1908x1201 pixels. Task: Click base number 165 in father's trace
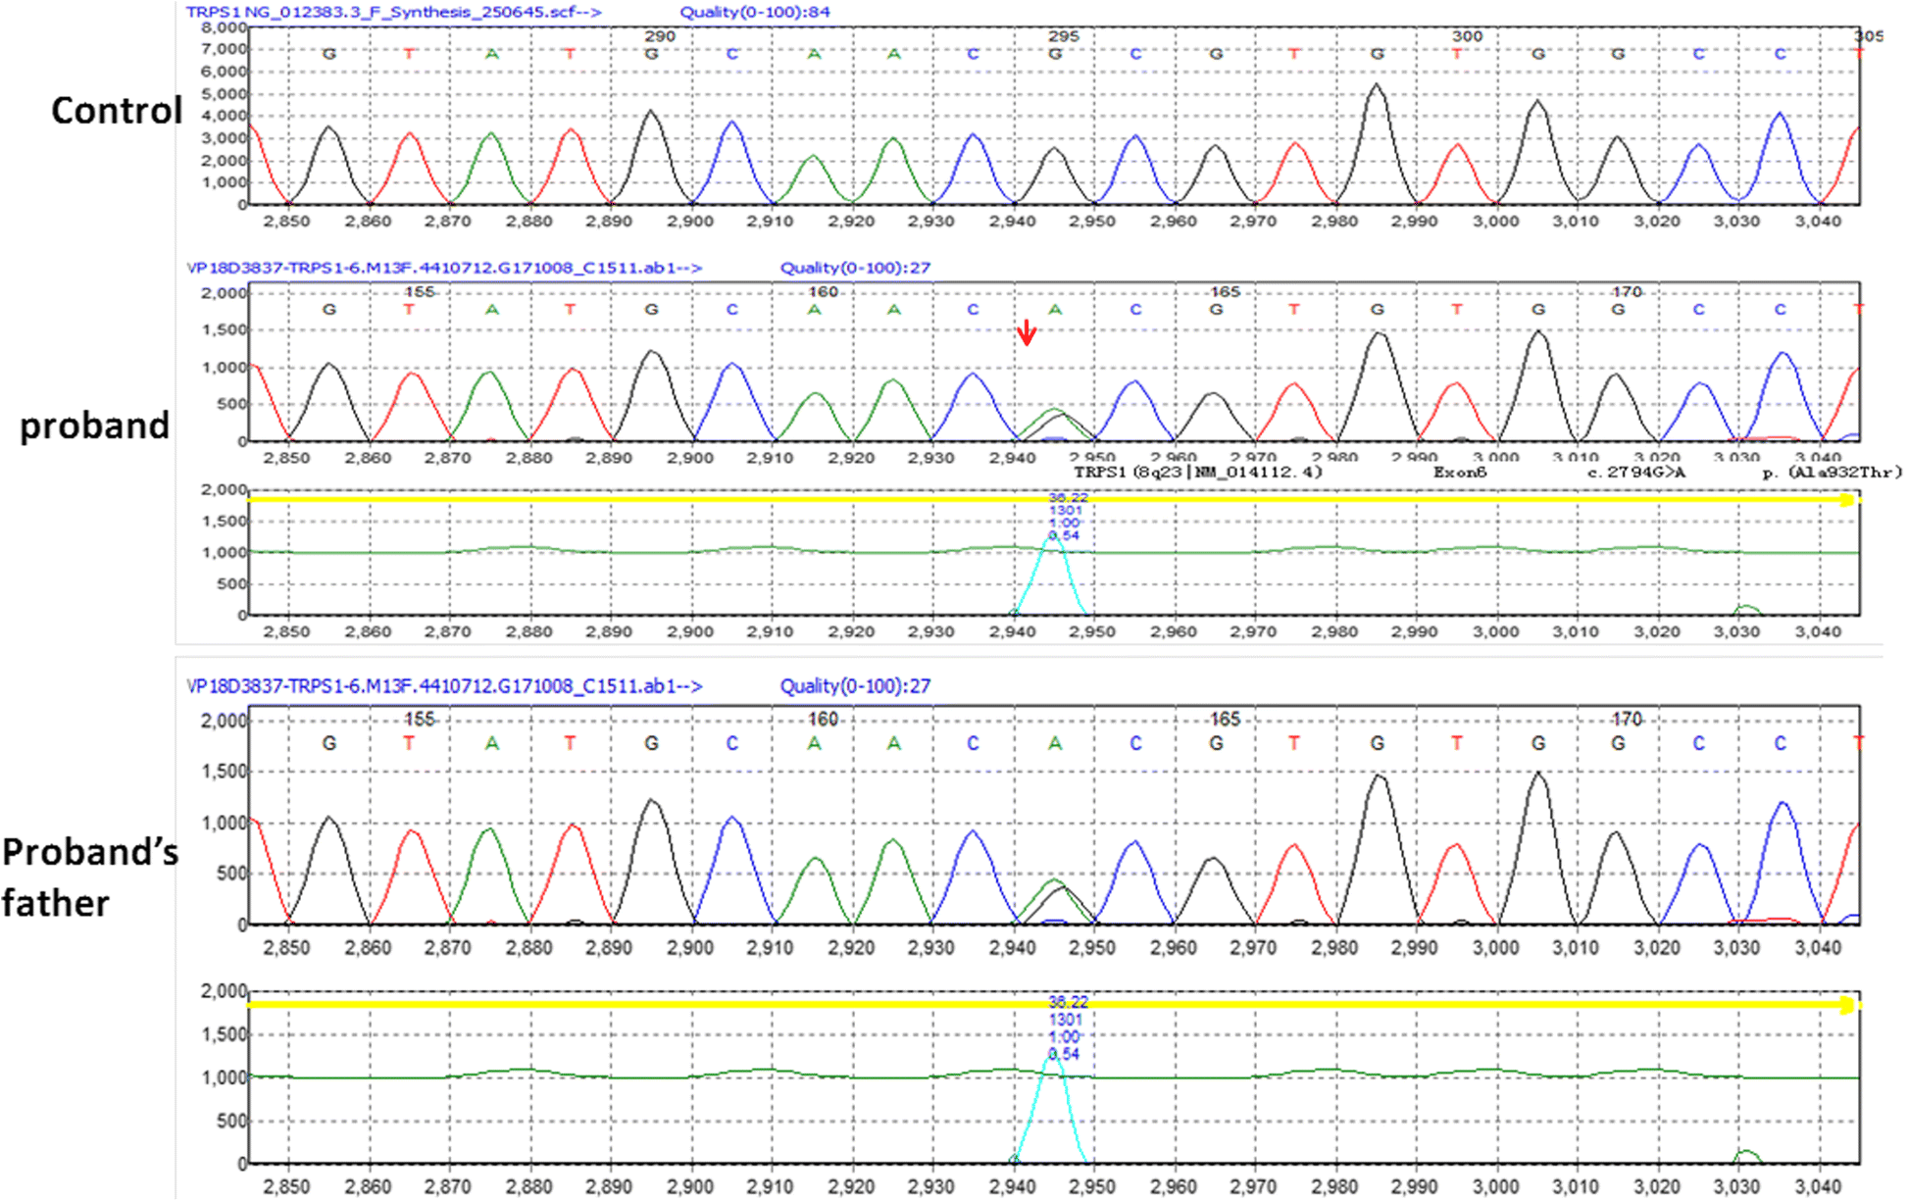[x=1225, y=720]
